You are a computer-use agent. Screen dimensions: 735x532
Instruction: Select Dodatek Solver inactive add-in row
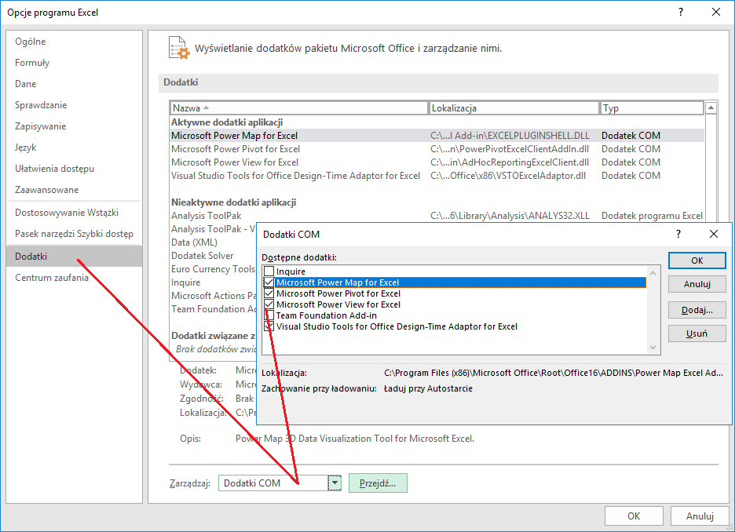202,256
